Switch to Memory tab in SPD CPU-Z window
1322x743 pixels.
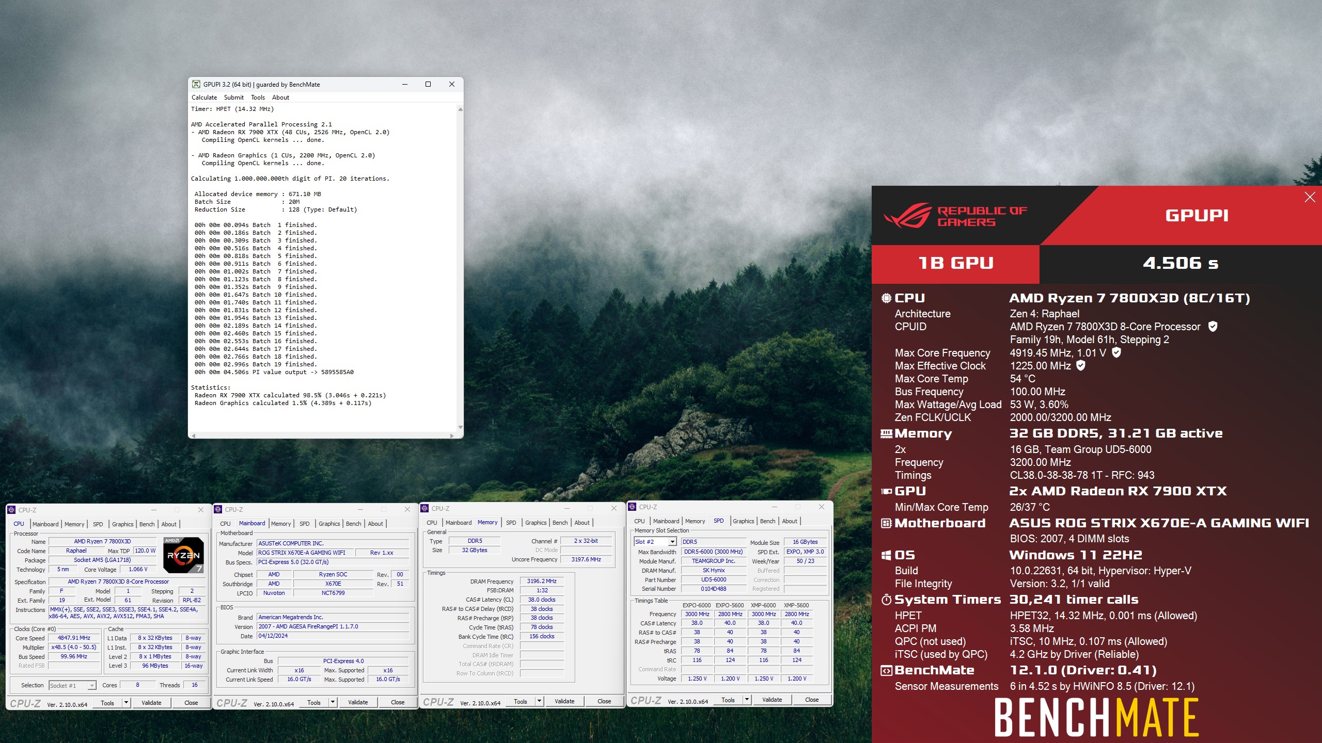click(x=695, y=521)
